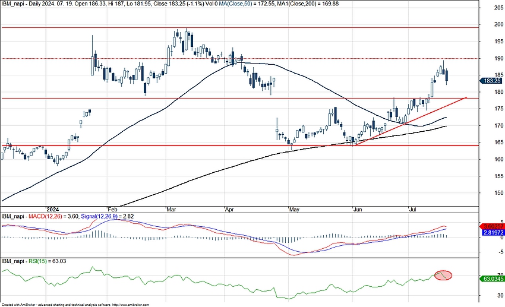
Task: Click the MACD value label 3.60257
Action: click(492, 227)
